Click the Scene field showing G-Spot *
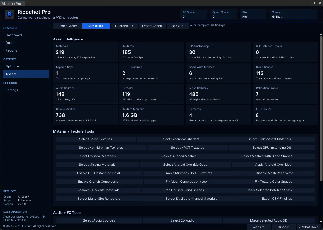This screenshot has height=230, width=323. point(293,14)
